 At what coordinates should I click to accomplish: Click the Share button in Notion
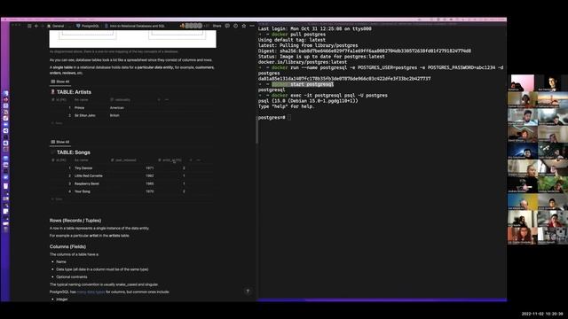[x=217, y=26]
